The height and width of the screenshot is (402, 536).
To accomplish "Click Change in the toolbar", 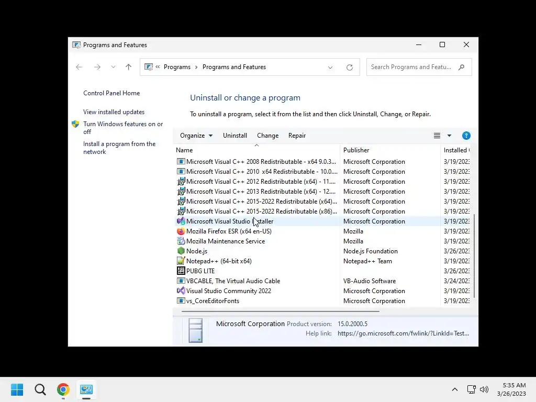I will (267, 136).
